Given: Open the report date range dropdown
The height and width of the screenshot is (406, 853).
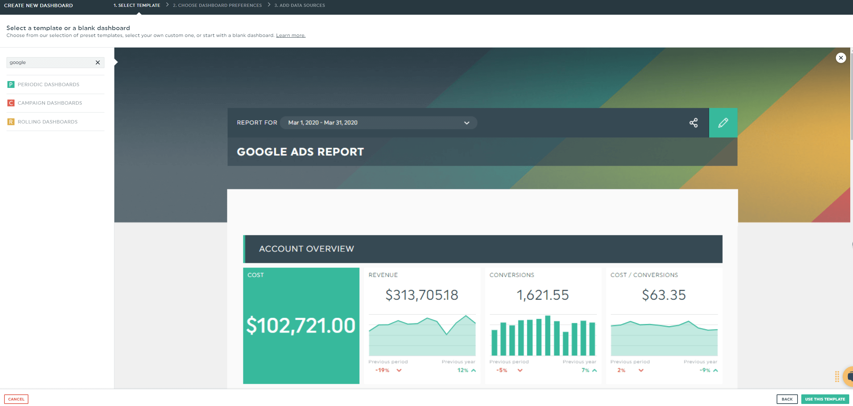Looking at the screenshot, I should click(378, 123).
